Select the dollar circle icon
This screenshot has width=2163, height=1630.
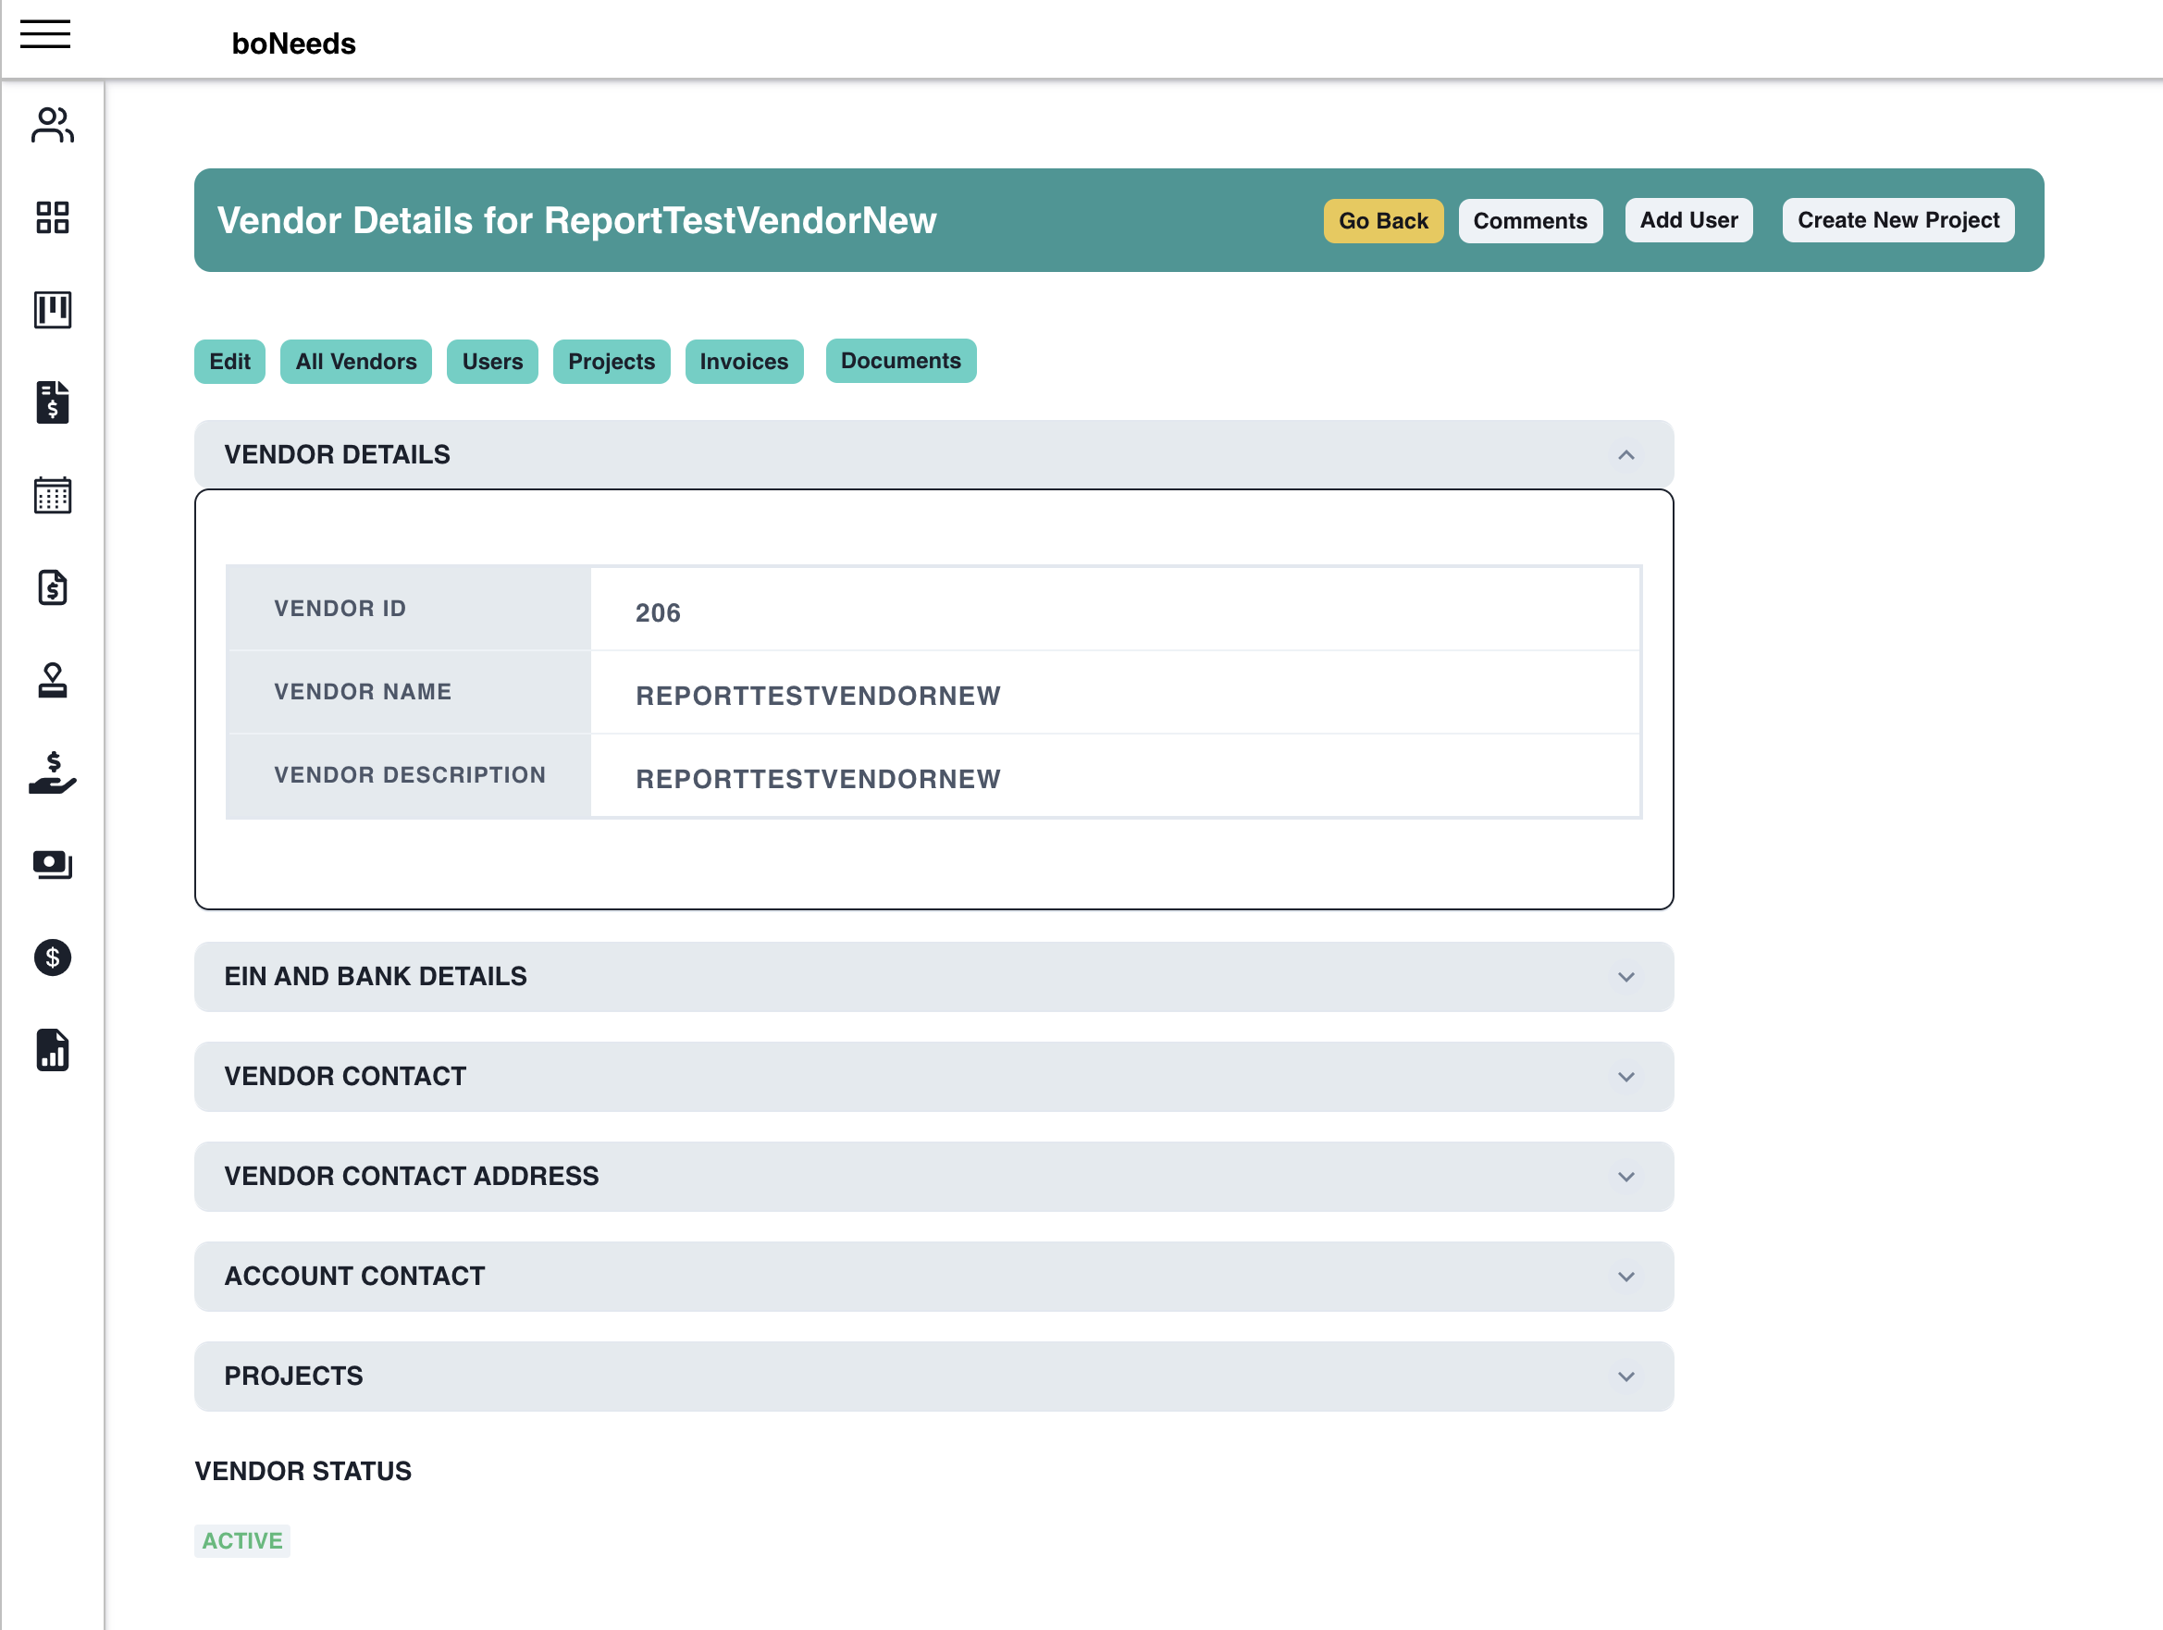(53, 958)
